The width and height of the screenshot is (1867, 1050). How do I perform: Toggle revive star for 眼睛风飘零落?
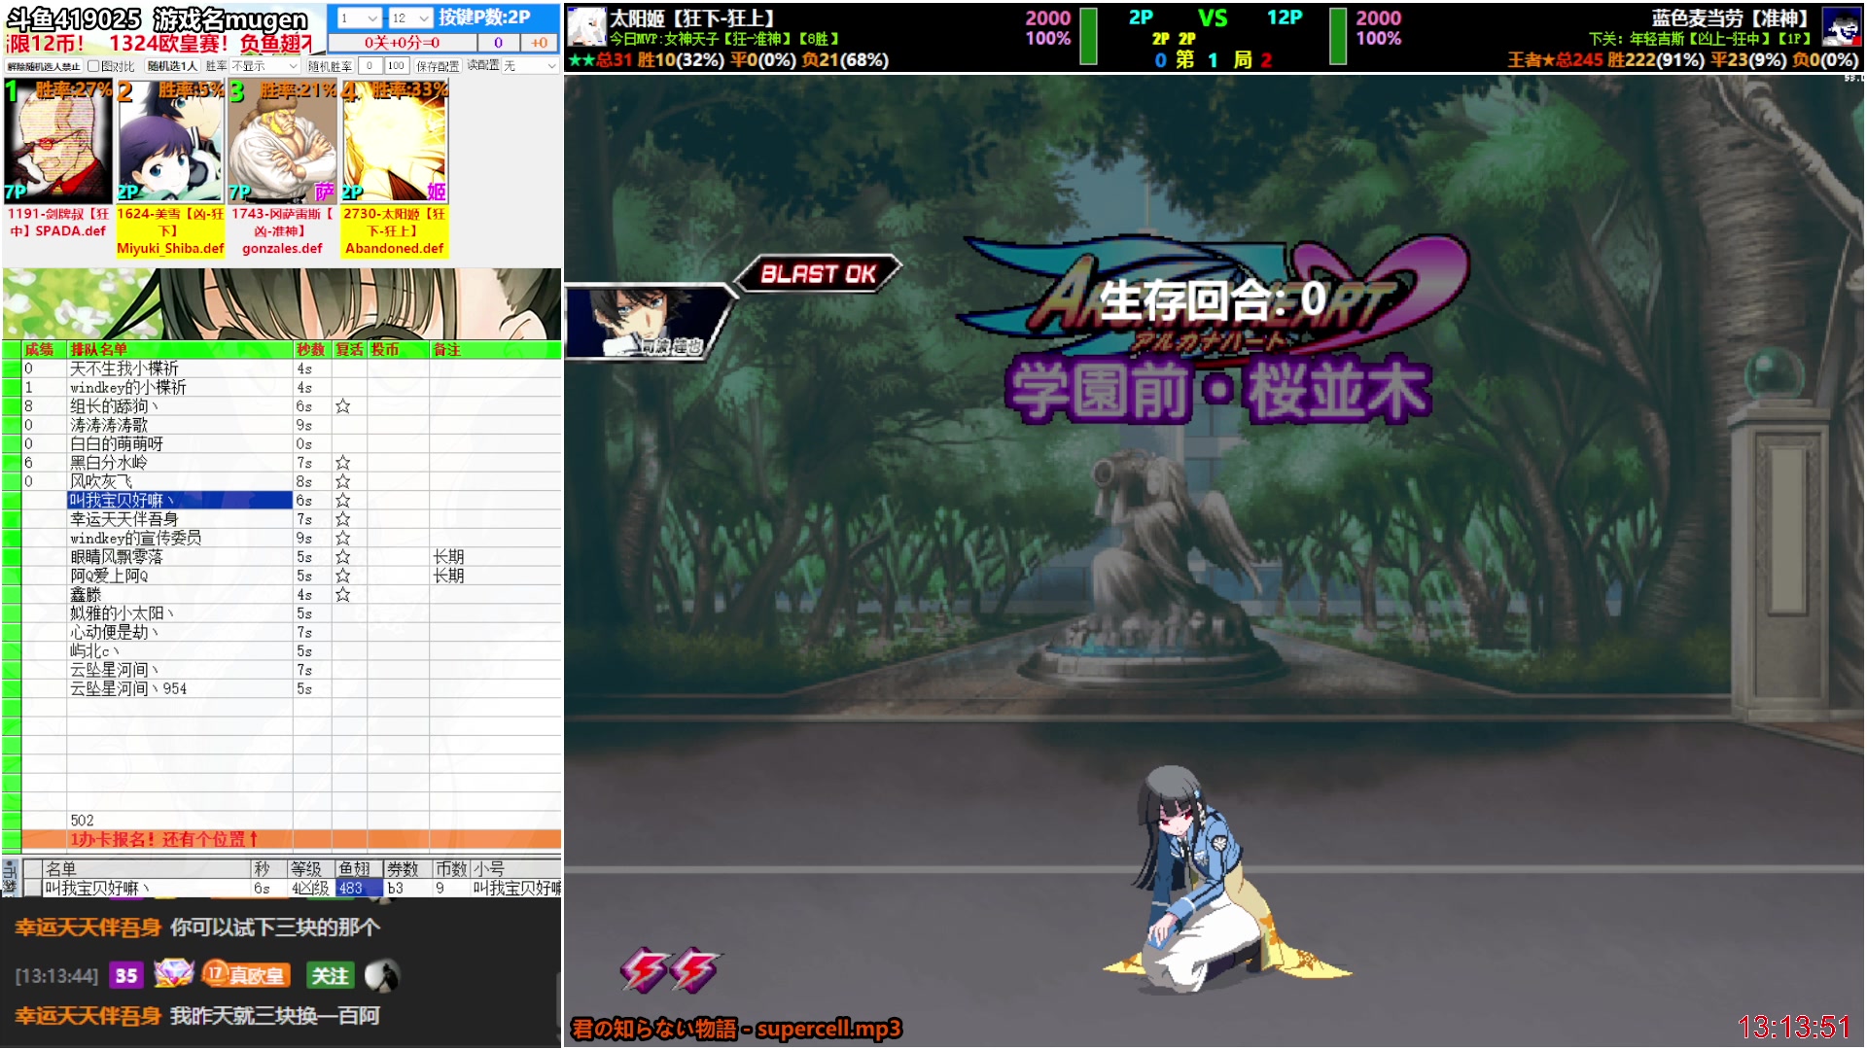(x=343, y=557)
